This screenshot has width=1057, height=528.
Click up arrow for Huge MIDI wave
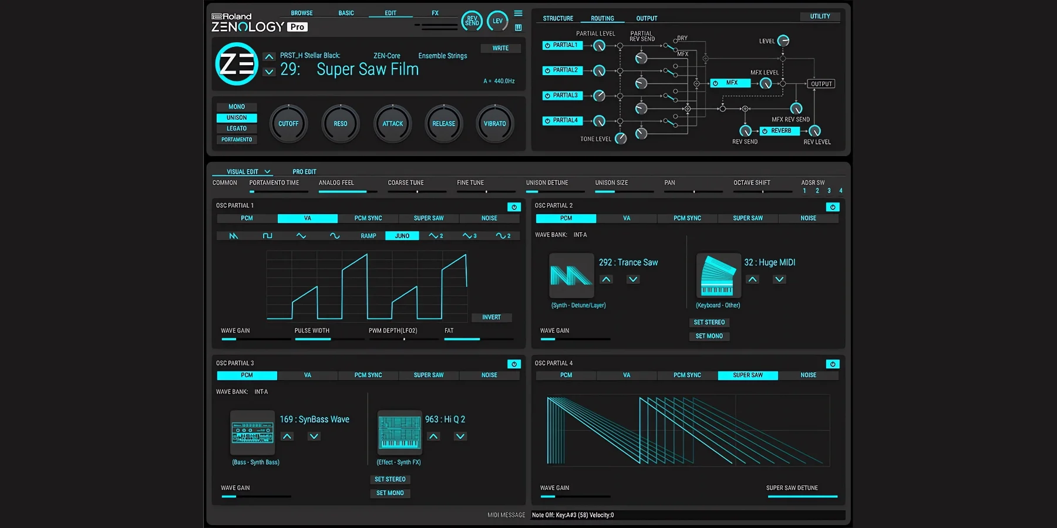752,280
